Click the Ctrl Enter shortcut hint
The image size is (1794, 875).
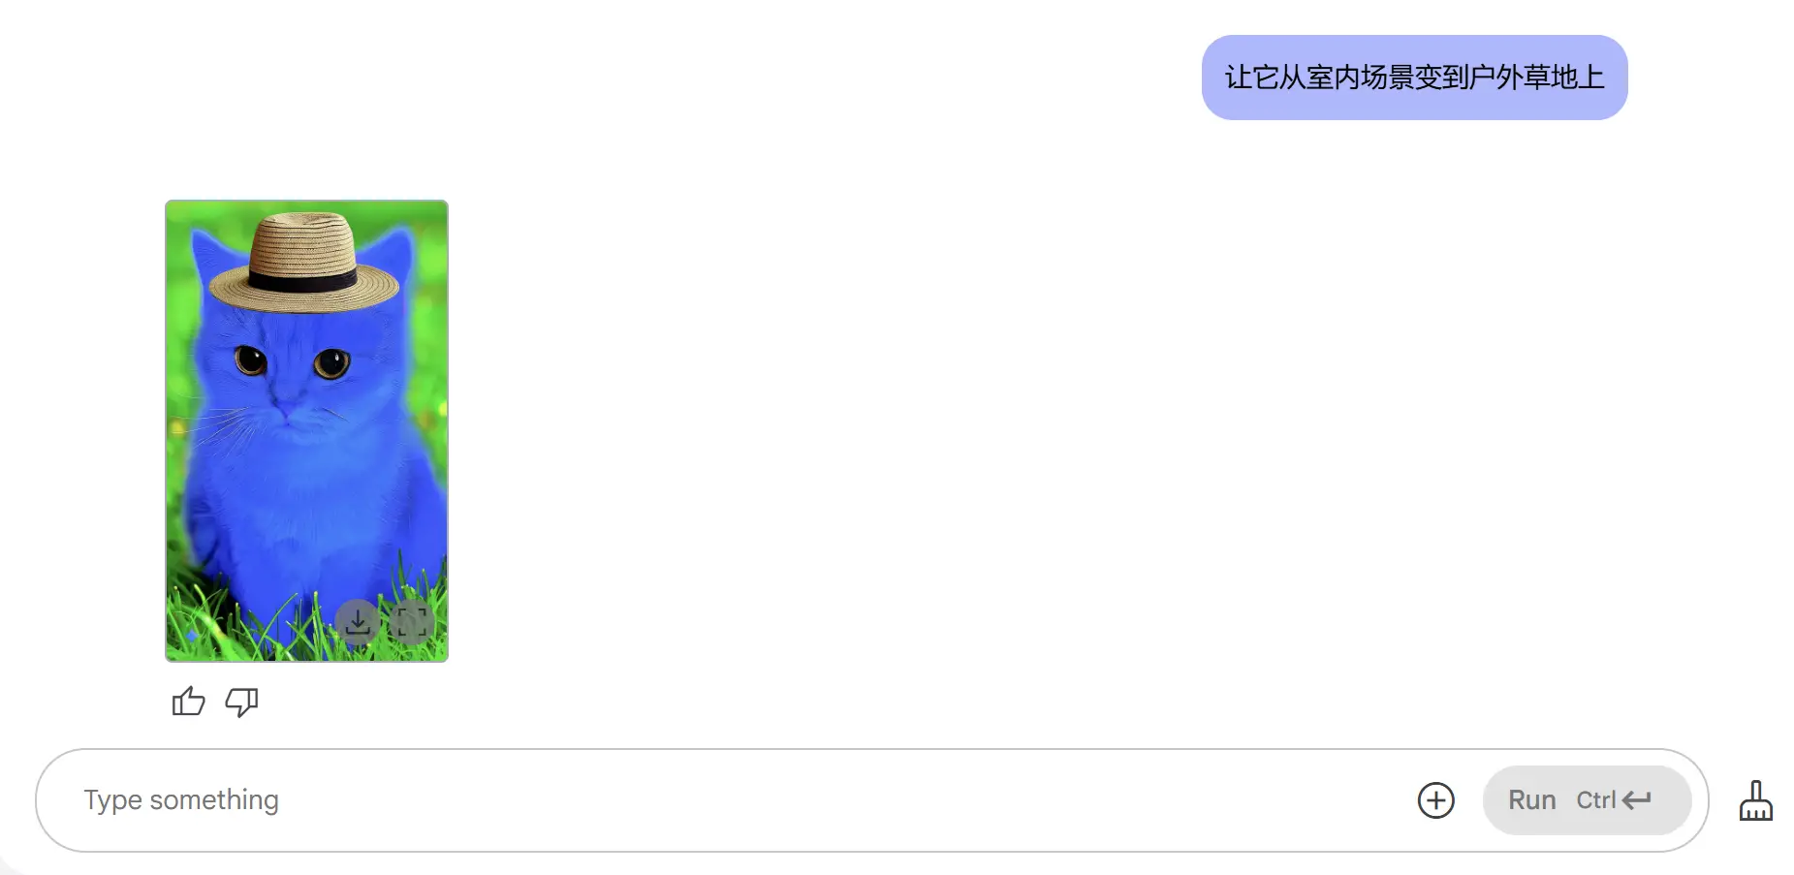coord(1614,800)
